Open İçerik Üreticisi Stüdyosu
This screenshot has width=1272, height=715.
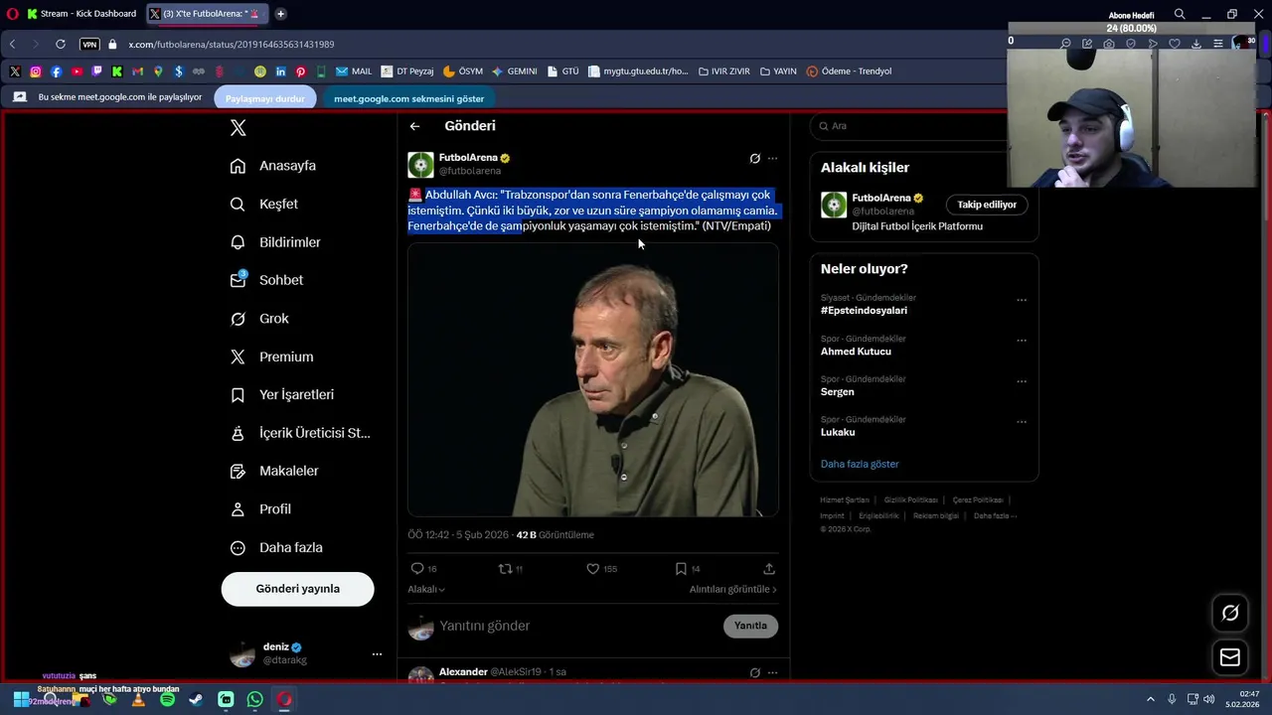(300, 433)
